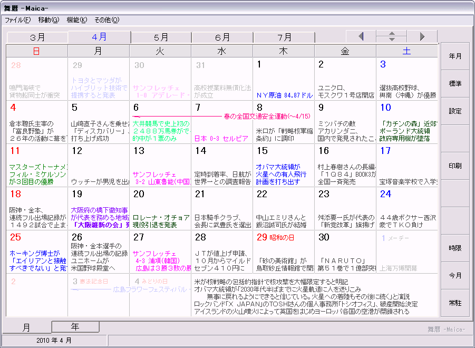Select April 15 date cell
Image resolution: width=475 pixels, height=348 pixels.
283,166
